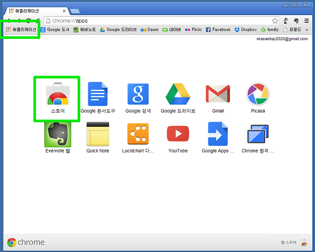Open the Google 검색 app

click(138, 98)
